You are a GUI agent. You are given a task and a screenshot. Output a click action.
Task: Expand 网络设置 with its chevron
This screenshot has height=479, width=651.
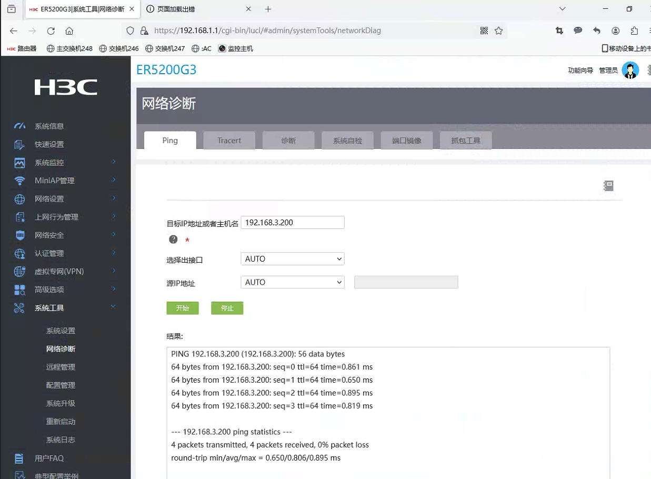(x=114, y=198)
